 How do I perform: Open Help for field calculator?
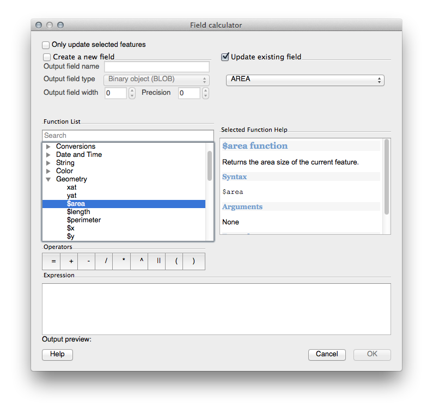pyautogui.click(x=57, y=354)
